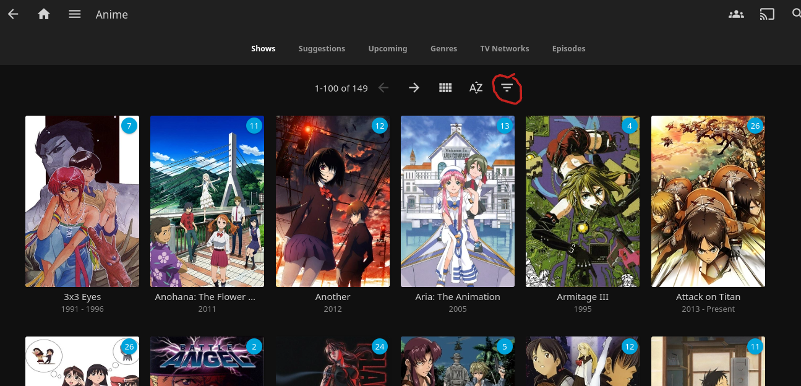Go to next page of shows

[414, 88]
